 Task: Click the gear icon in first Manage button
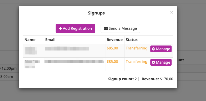click(153, 49)
